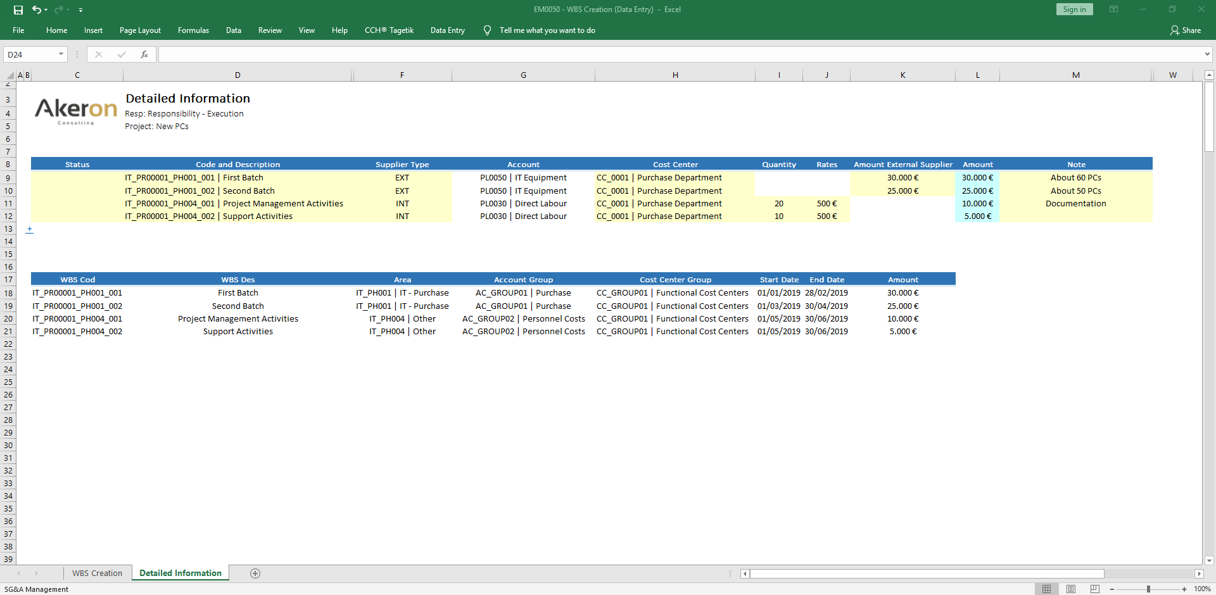Click the Tell me search field

coord(547,30)
